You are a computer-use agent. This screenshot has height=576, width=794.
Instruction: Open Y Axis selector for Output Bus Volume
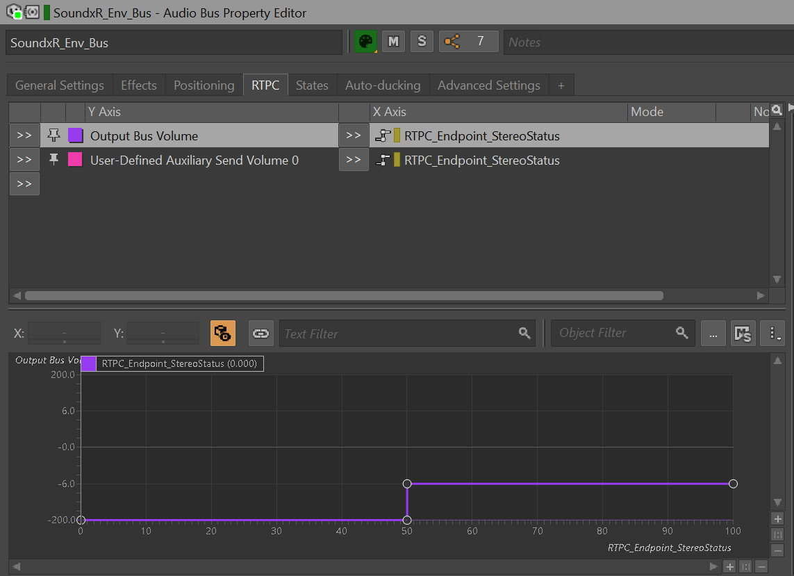point(24,135)
